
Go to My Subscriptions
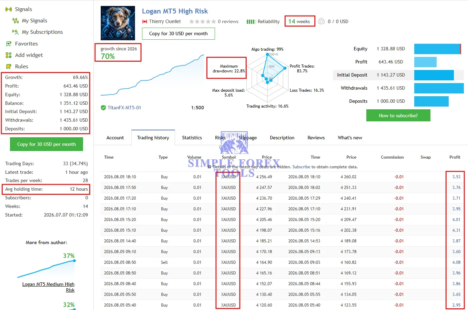(42, 32)
